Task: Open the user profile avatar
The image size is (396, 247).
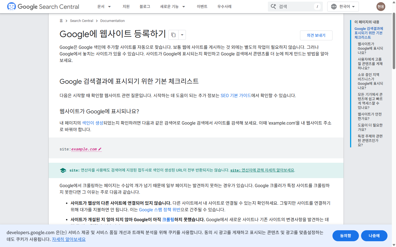Action: click(381, 7)
